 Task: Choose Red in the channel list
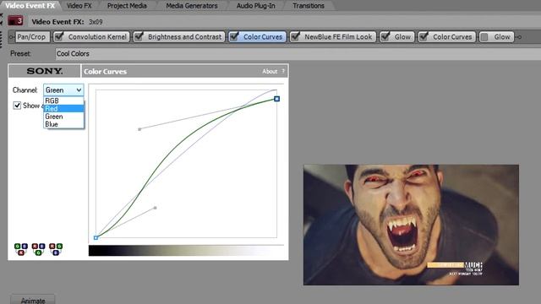coord(63,109)
